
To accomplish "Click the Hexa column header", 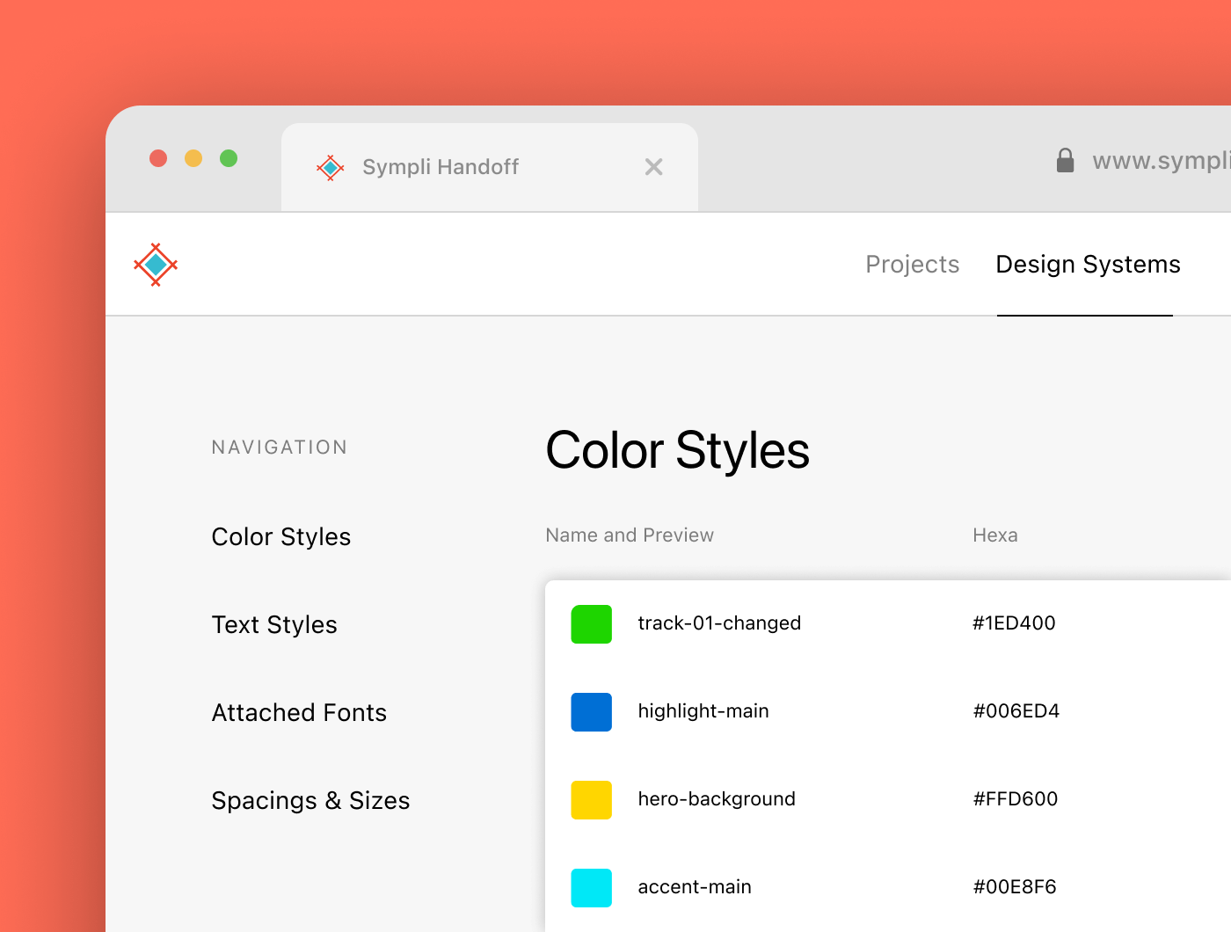I will click(995, 535).
